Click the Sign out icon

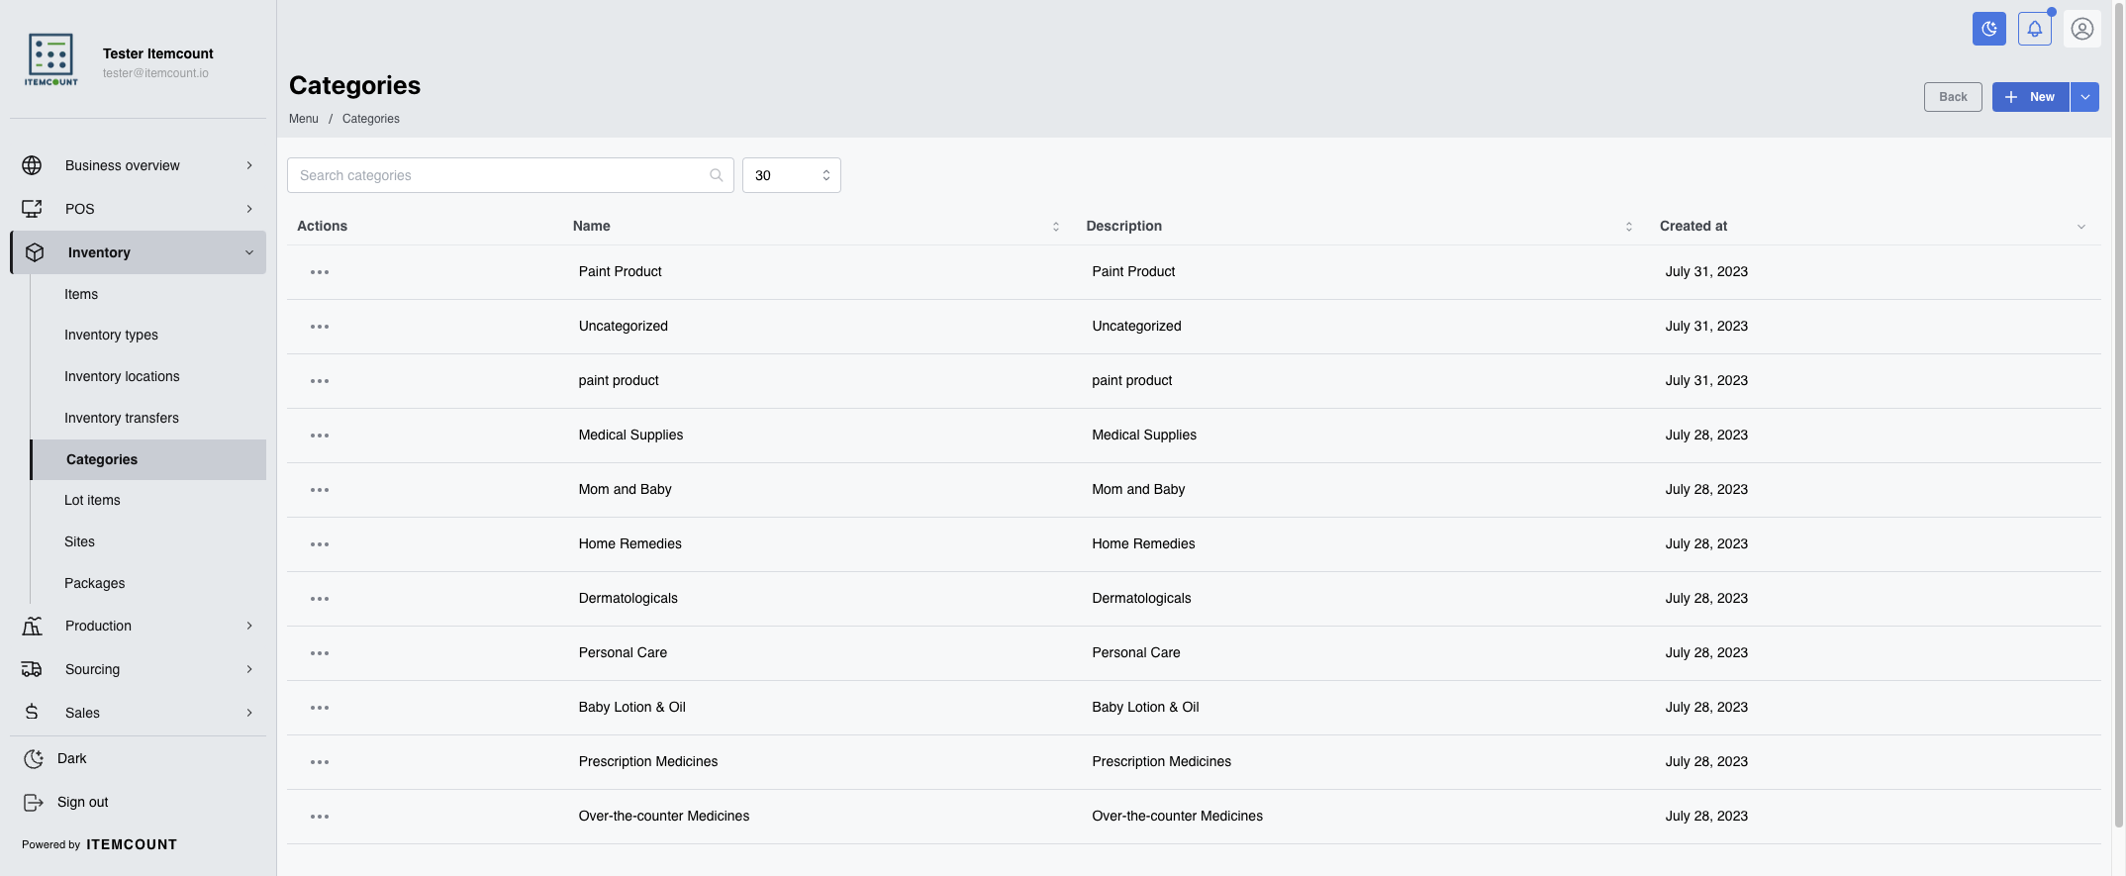[33, 803]
